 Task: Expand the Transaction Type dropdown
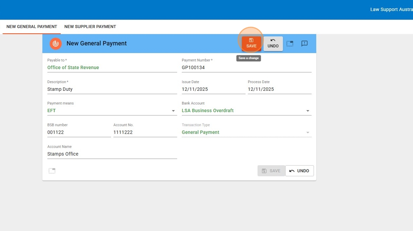(x=308, y=132)
